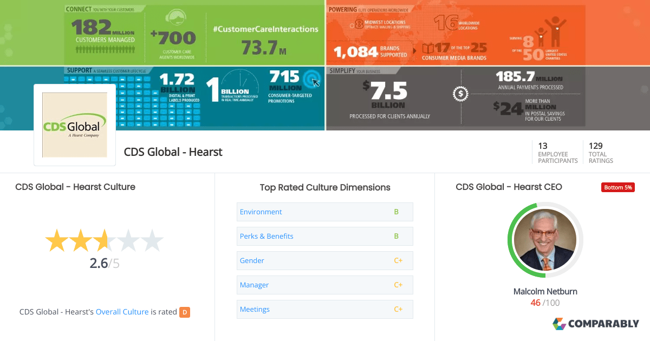The height and width of the screenshot is (341, 650).
Task: Click the 182 million customers managed figure
Action: pos(102,31)
